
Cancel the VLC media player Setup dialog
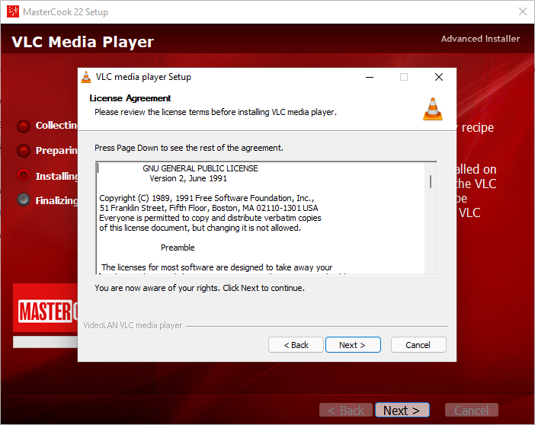[x=418, y=345]
